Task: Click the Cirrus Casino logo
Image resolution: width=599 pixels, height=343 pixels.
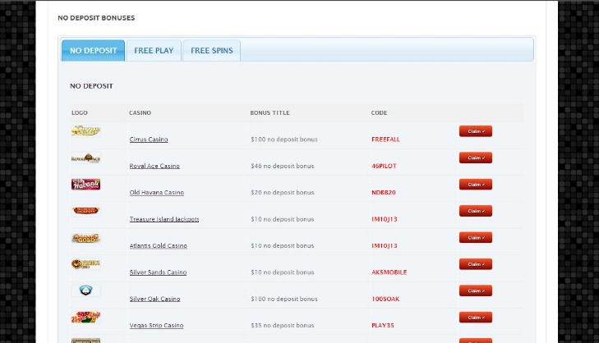Action: (x=85, y=130)
